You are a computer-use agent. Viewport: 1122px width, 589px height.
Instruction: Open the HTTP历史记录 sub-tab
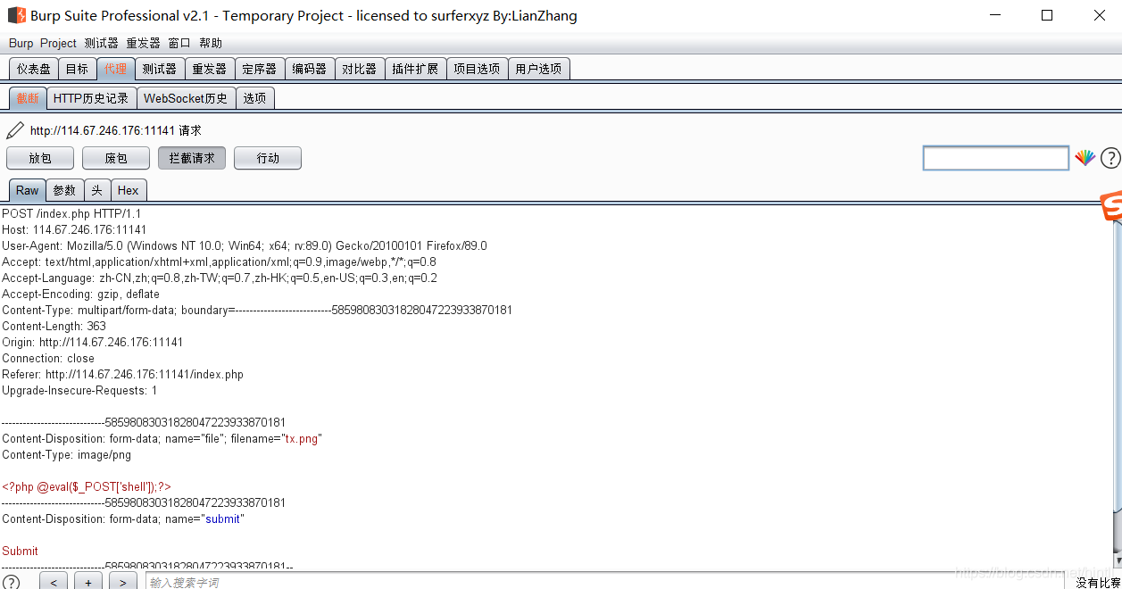(x=91, y=98)
